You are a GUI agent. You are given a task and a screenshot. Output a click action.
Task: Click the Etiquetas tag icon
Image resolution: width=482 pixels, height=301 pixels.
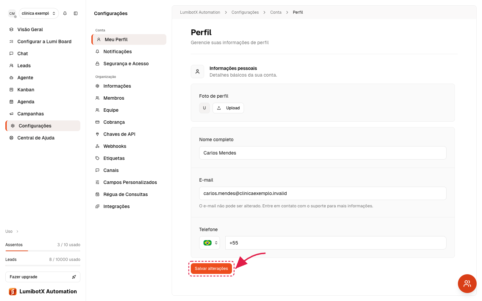coord(97,158)
